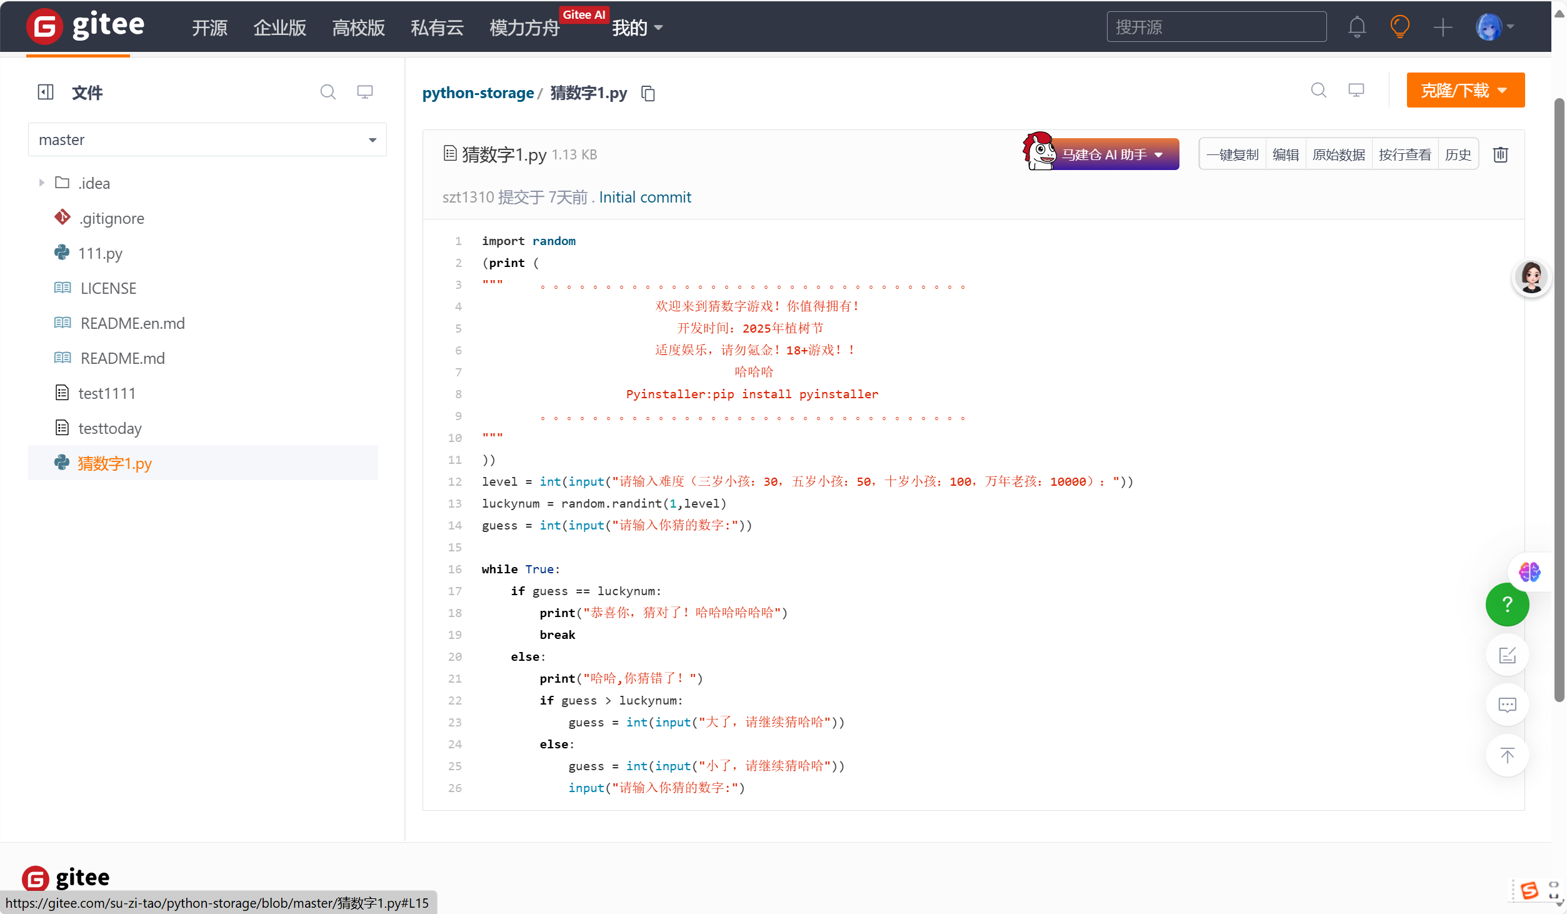
Task: Click the green help question mark button
Action: [1506, 604]
